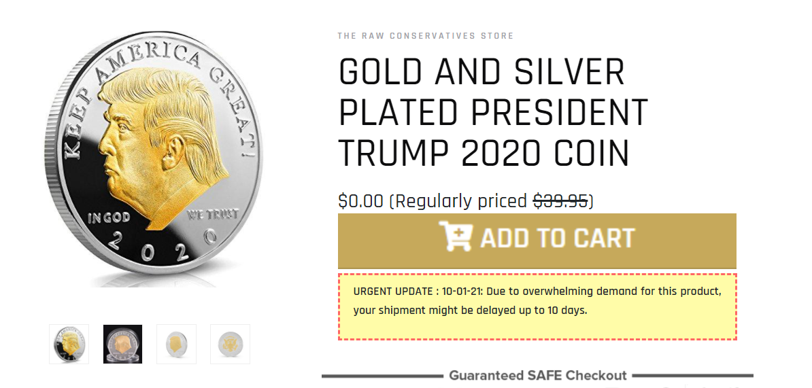Click the ADD TO CART text
Viewport: 812px width, 388px height.
(x=557, y=238)
